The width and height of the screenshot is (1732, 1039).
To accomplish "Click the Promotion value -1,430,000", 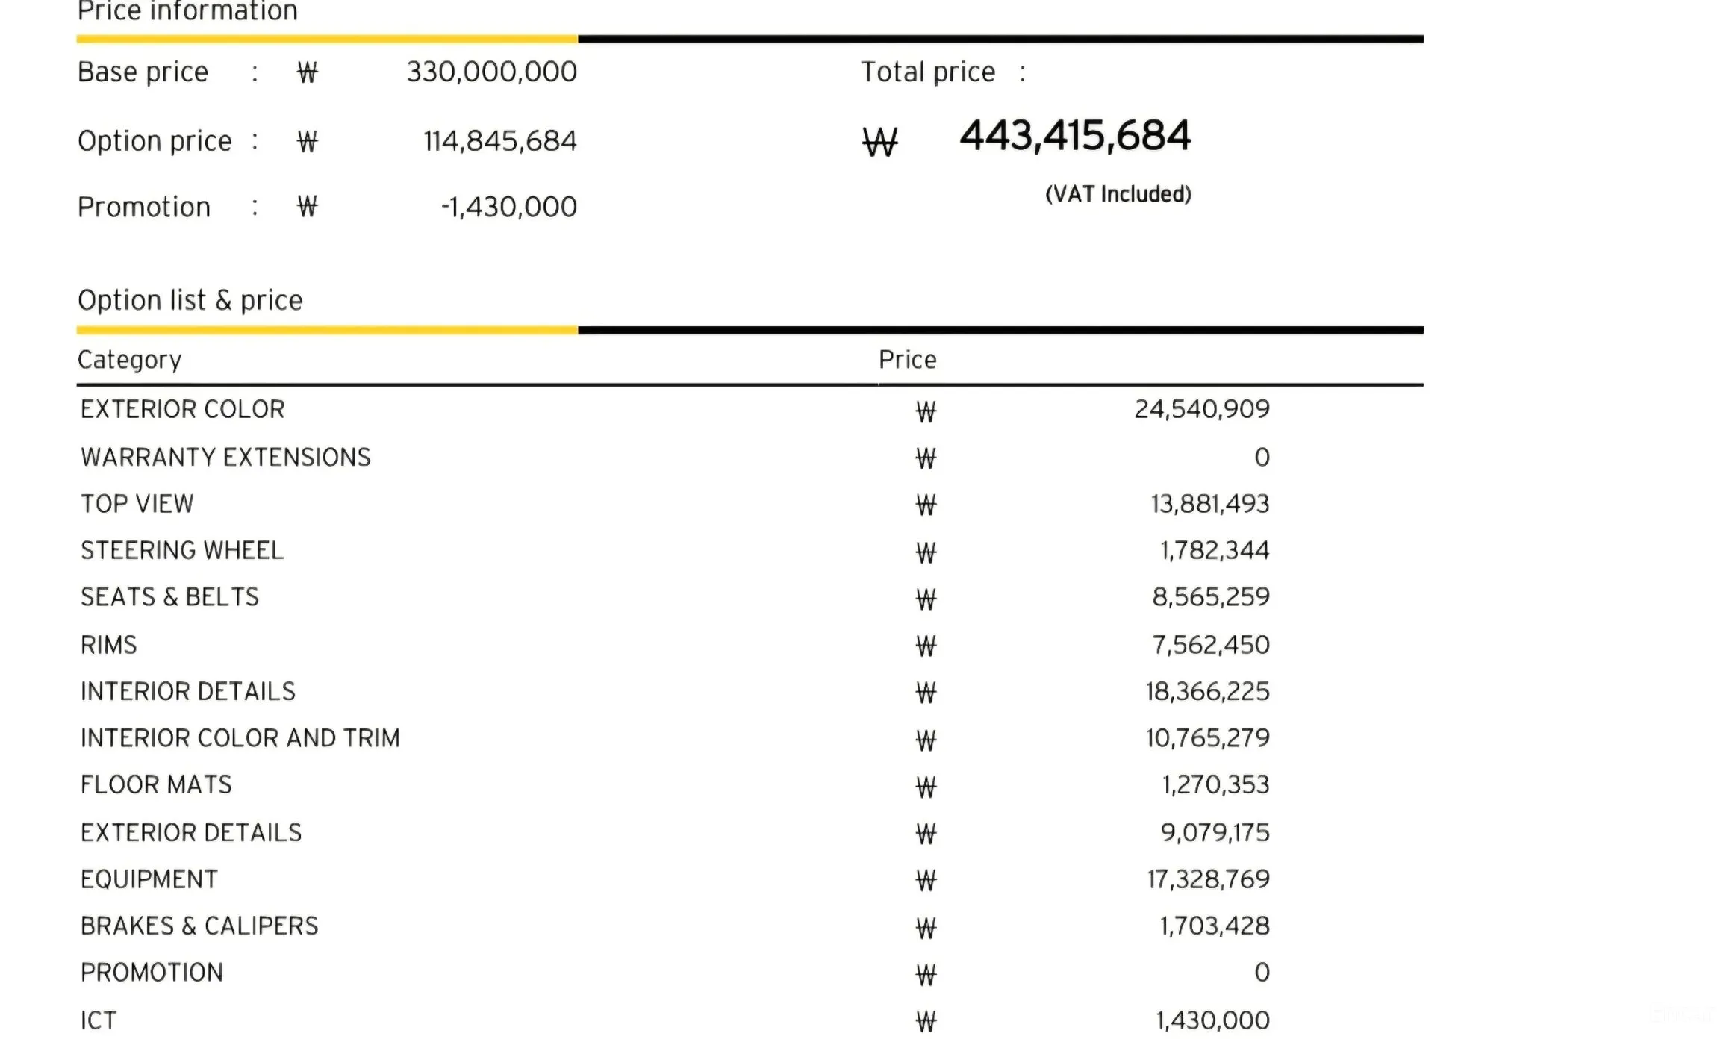I will tap(508, 207).
